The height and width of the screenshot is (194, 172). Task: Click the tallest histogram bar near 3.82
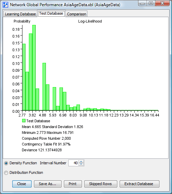click(34, 68)
